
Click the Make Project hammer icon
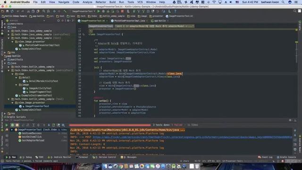(x=65, y=11)
